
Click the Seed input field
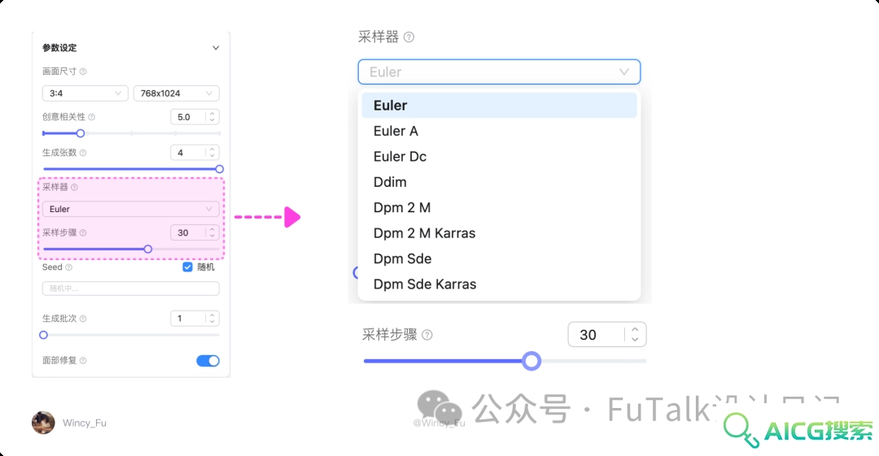coord(130,289)
